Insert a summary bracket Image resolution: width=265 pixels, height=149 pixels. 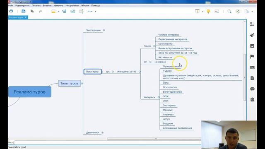[81, 11]
